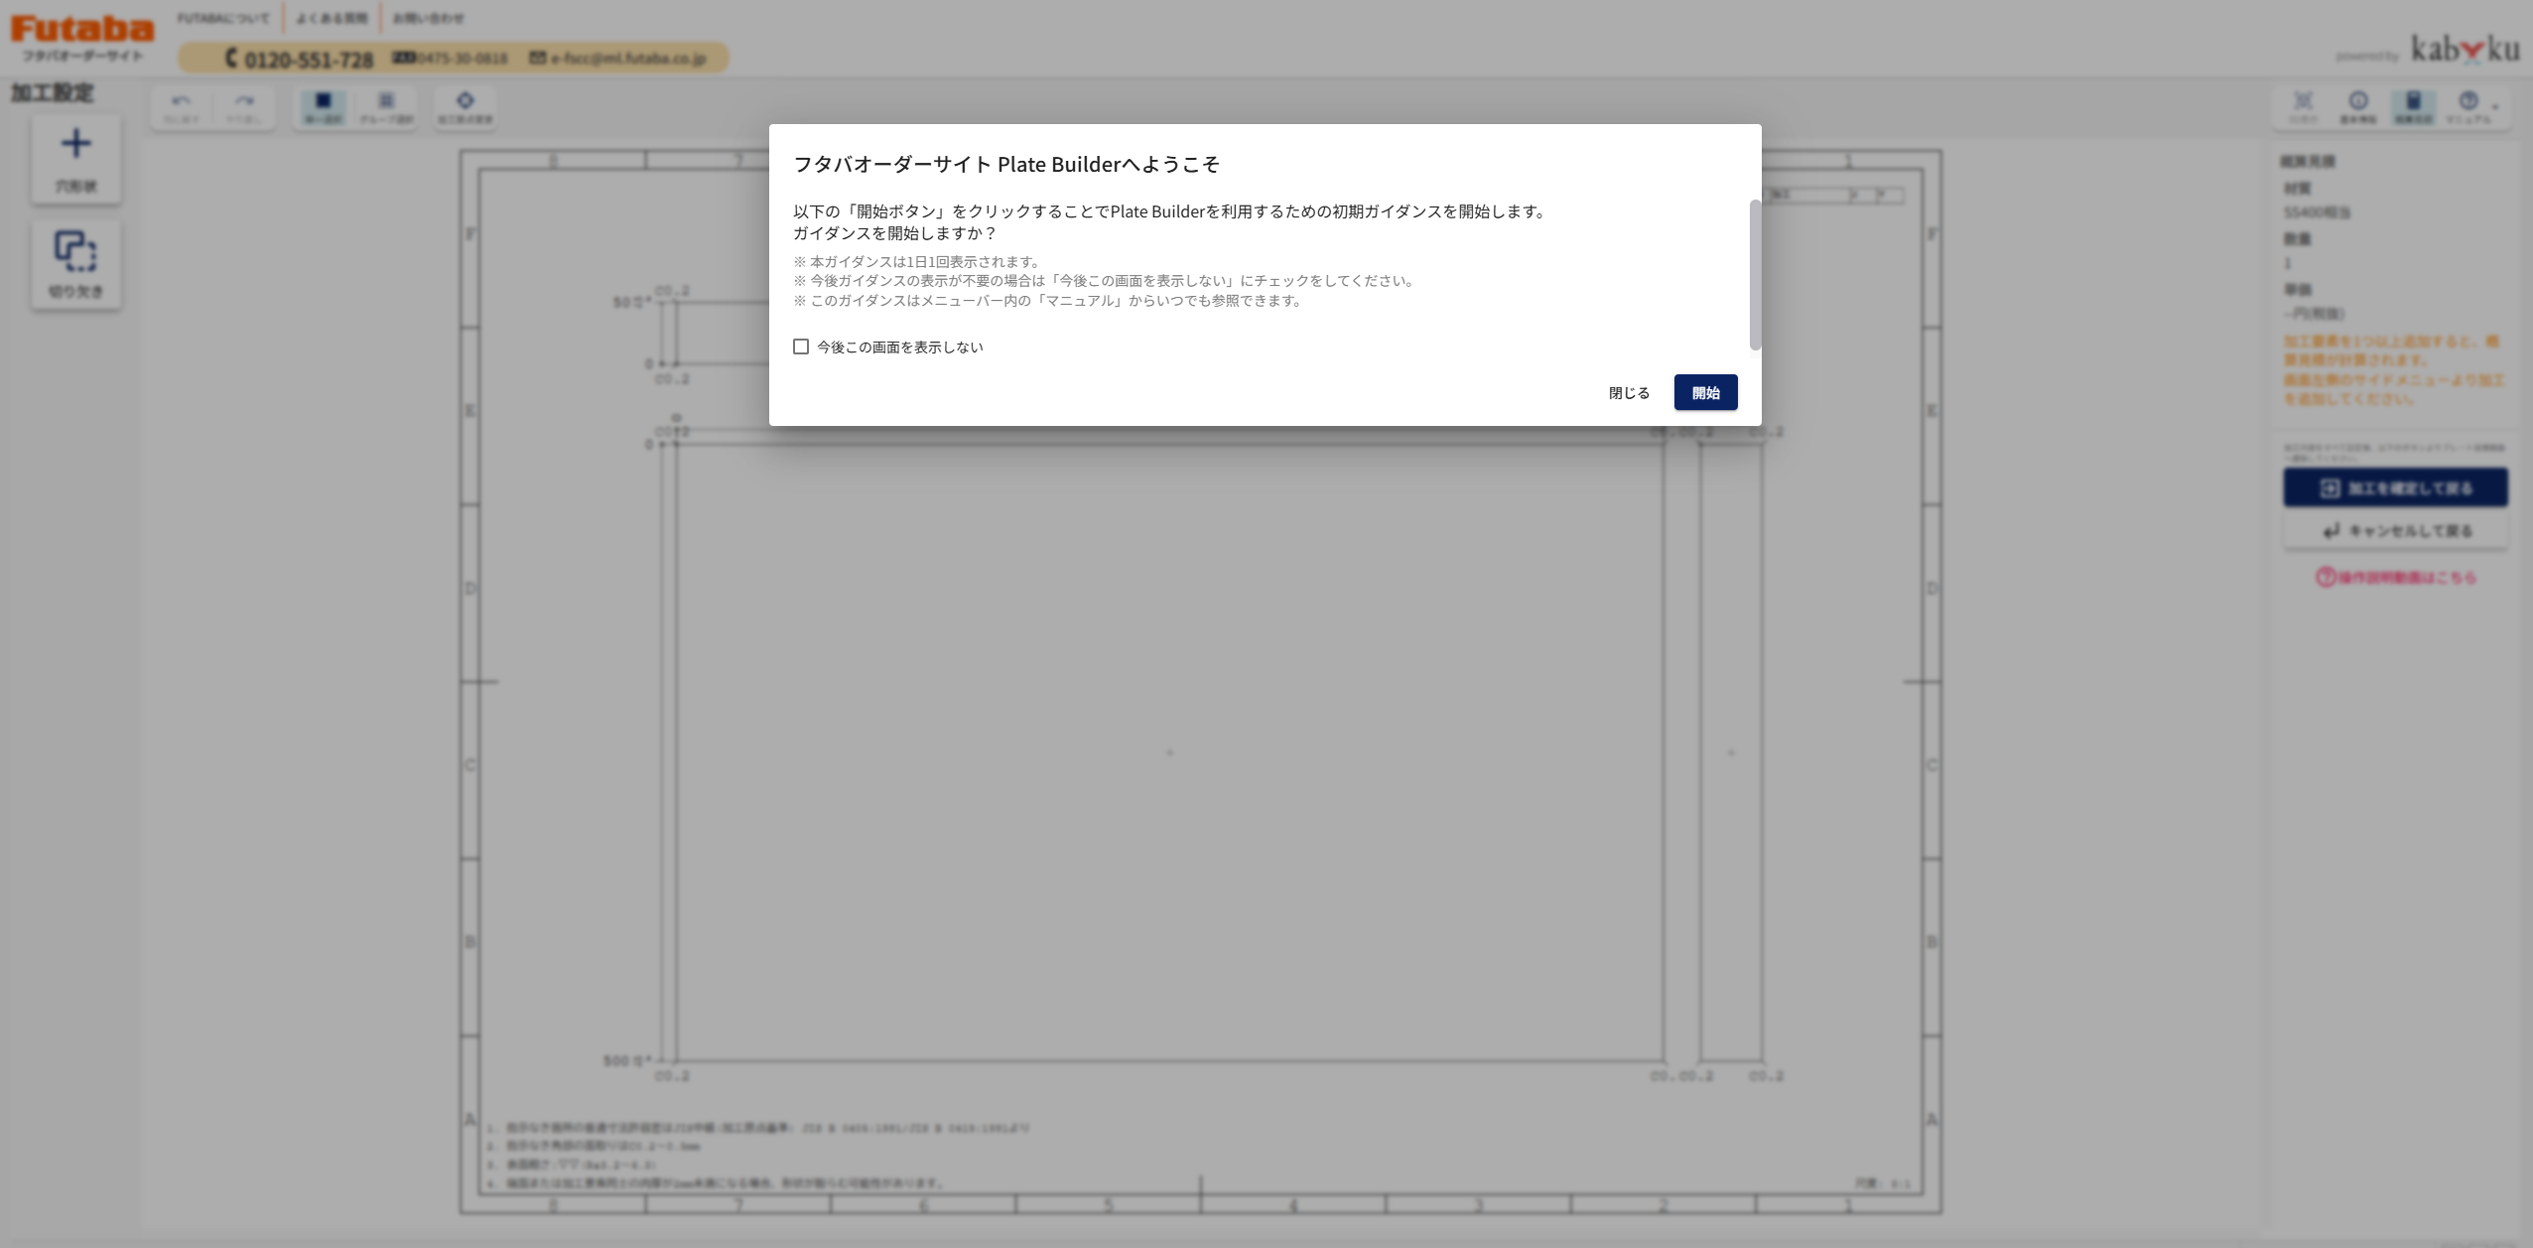The width and height of the screenshot is (2533, 1248).
Task: Click the 開始 button to start guidance
Action: (x=1705, y=392)
